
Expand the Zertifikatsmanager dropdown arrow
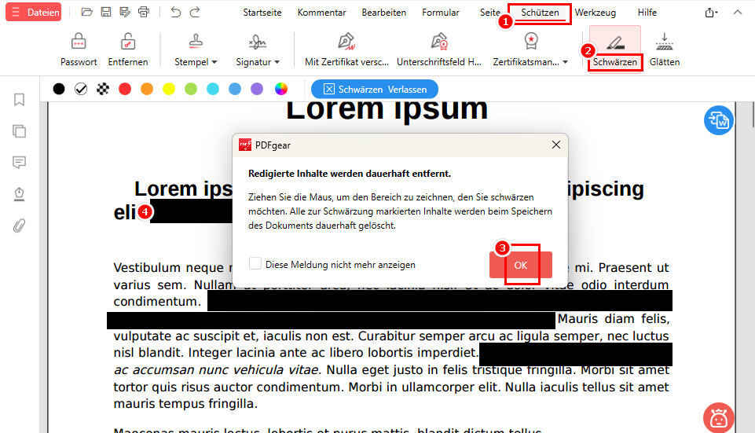(x=566, y=62)
